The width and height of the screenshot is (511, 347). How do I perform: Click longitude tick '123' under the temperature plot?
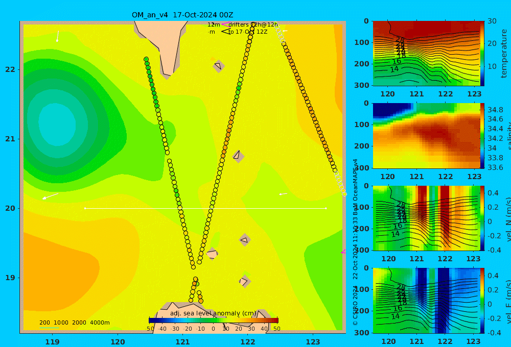point(475,94)
